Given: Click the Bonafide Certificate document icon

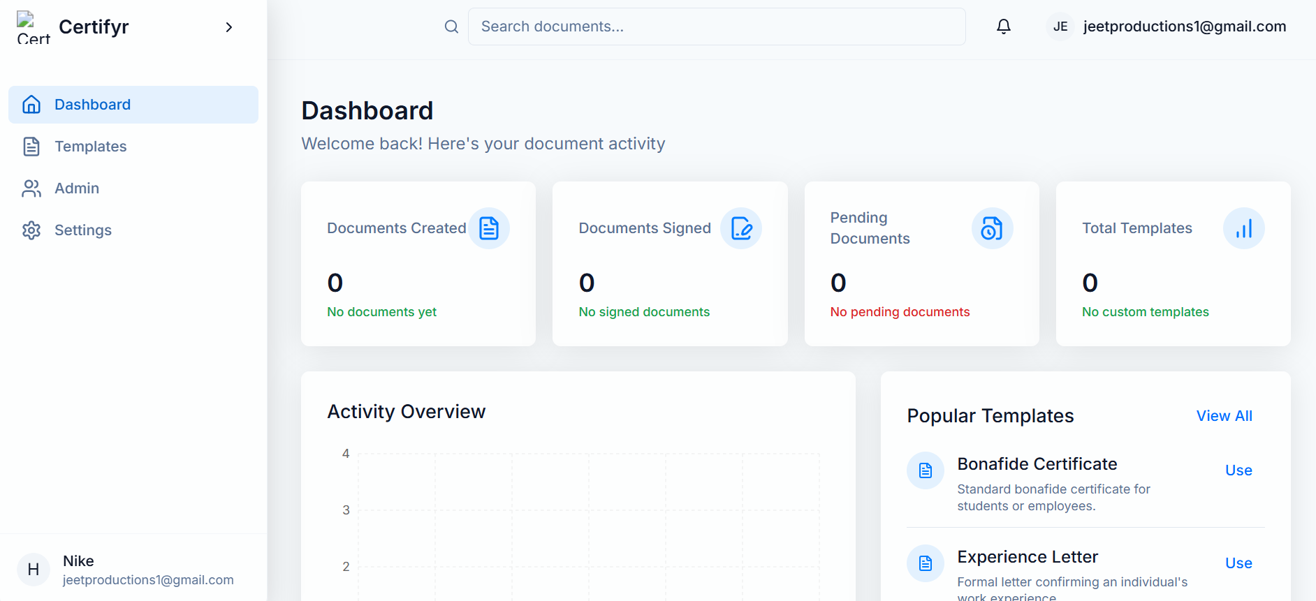Looking at the screenshot, I should click(926, 470).
